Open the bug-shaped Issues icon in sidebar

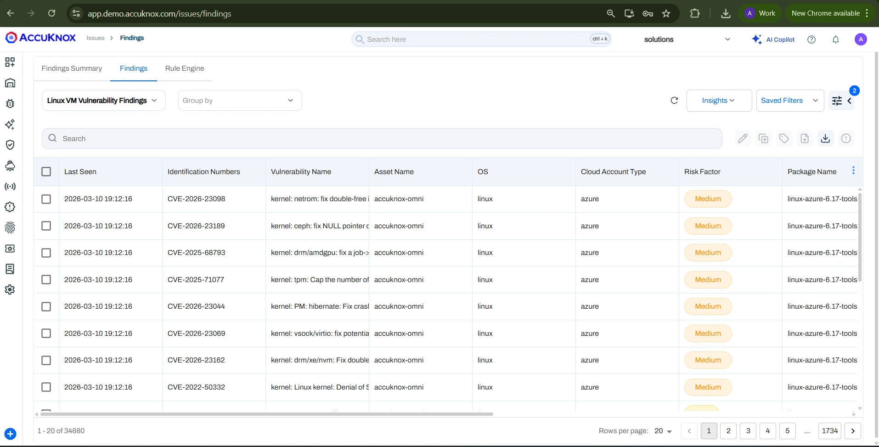10,103
